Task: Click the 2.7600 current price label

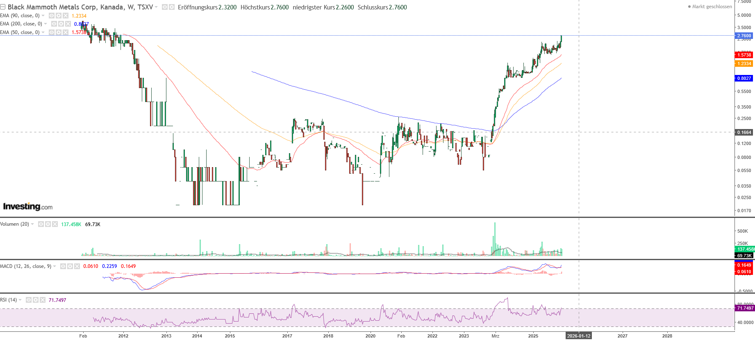Action: tap(744, 36)
